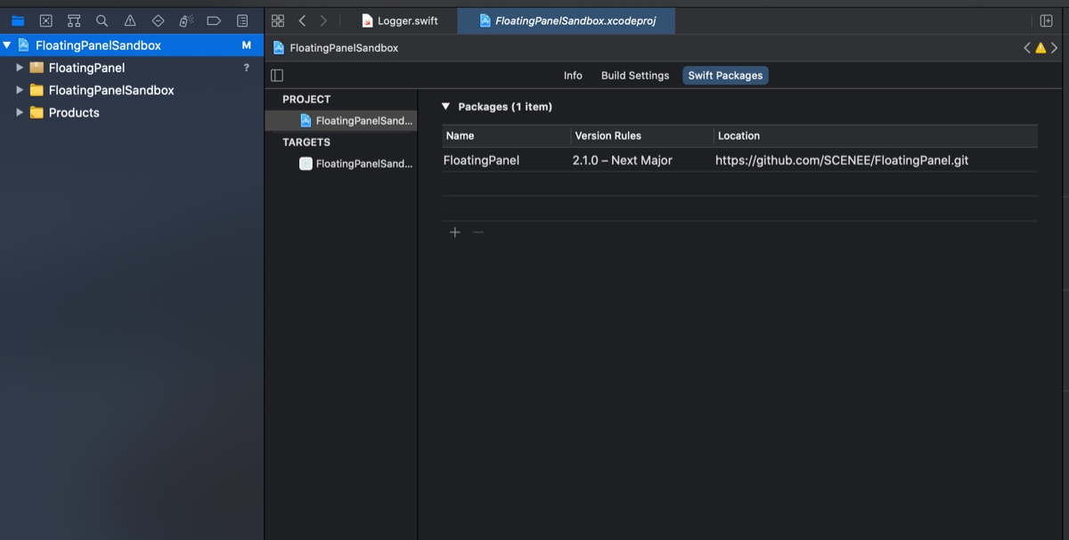Open the Debug navigator
This screenshot has width=1069, height=540.
(186, 20)
